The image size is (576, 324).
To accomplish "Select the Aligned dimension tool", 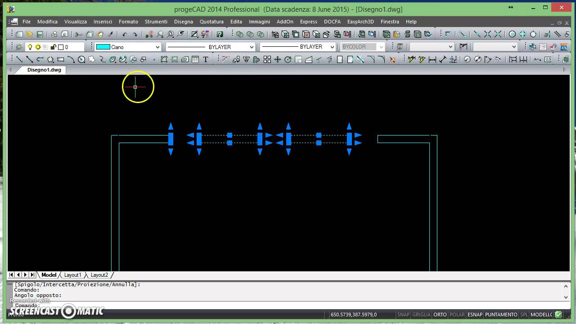I will pos(443,59).
